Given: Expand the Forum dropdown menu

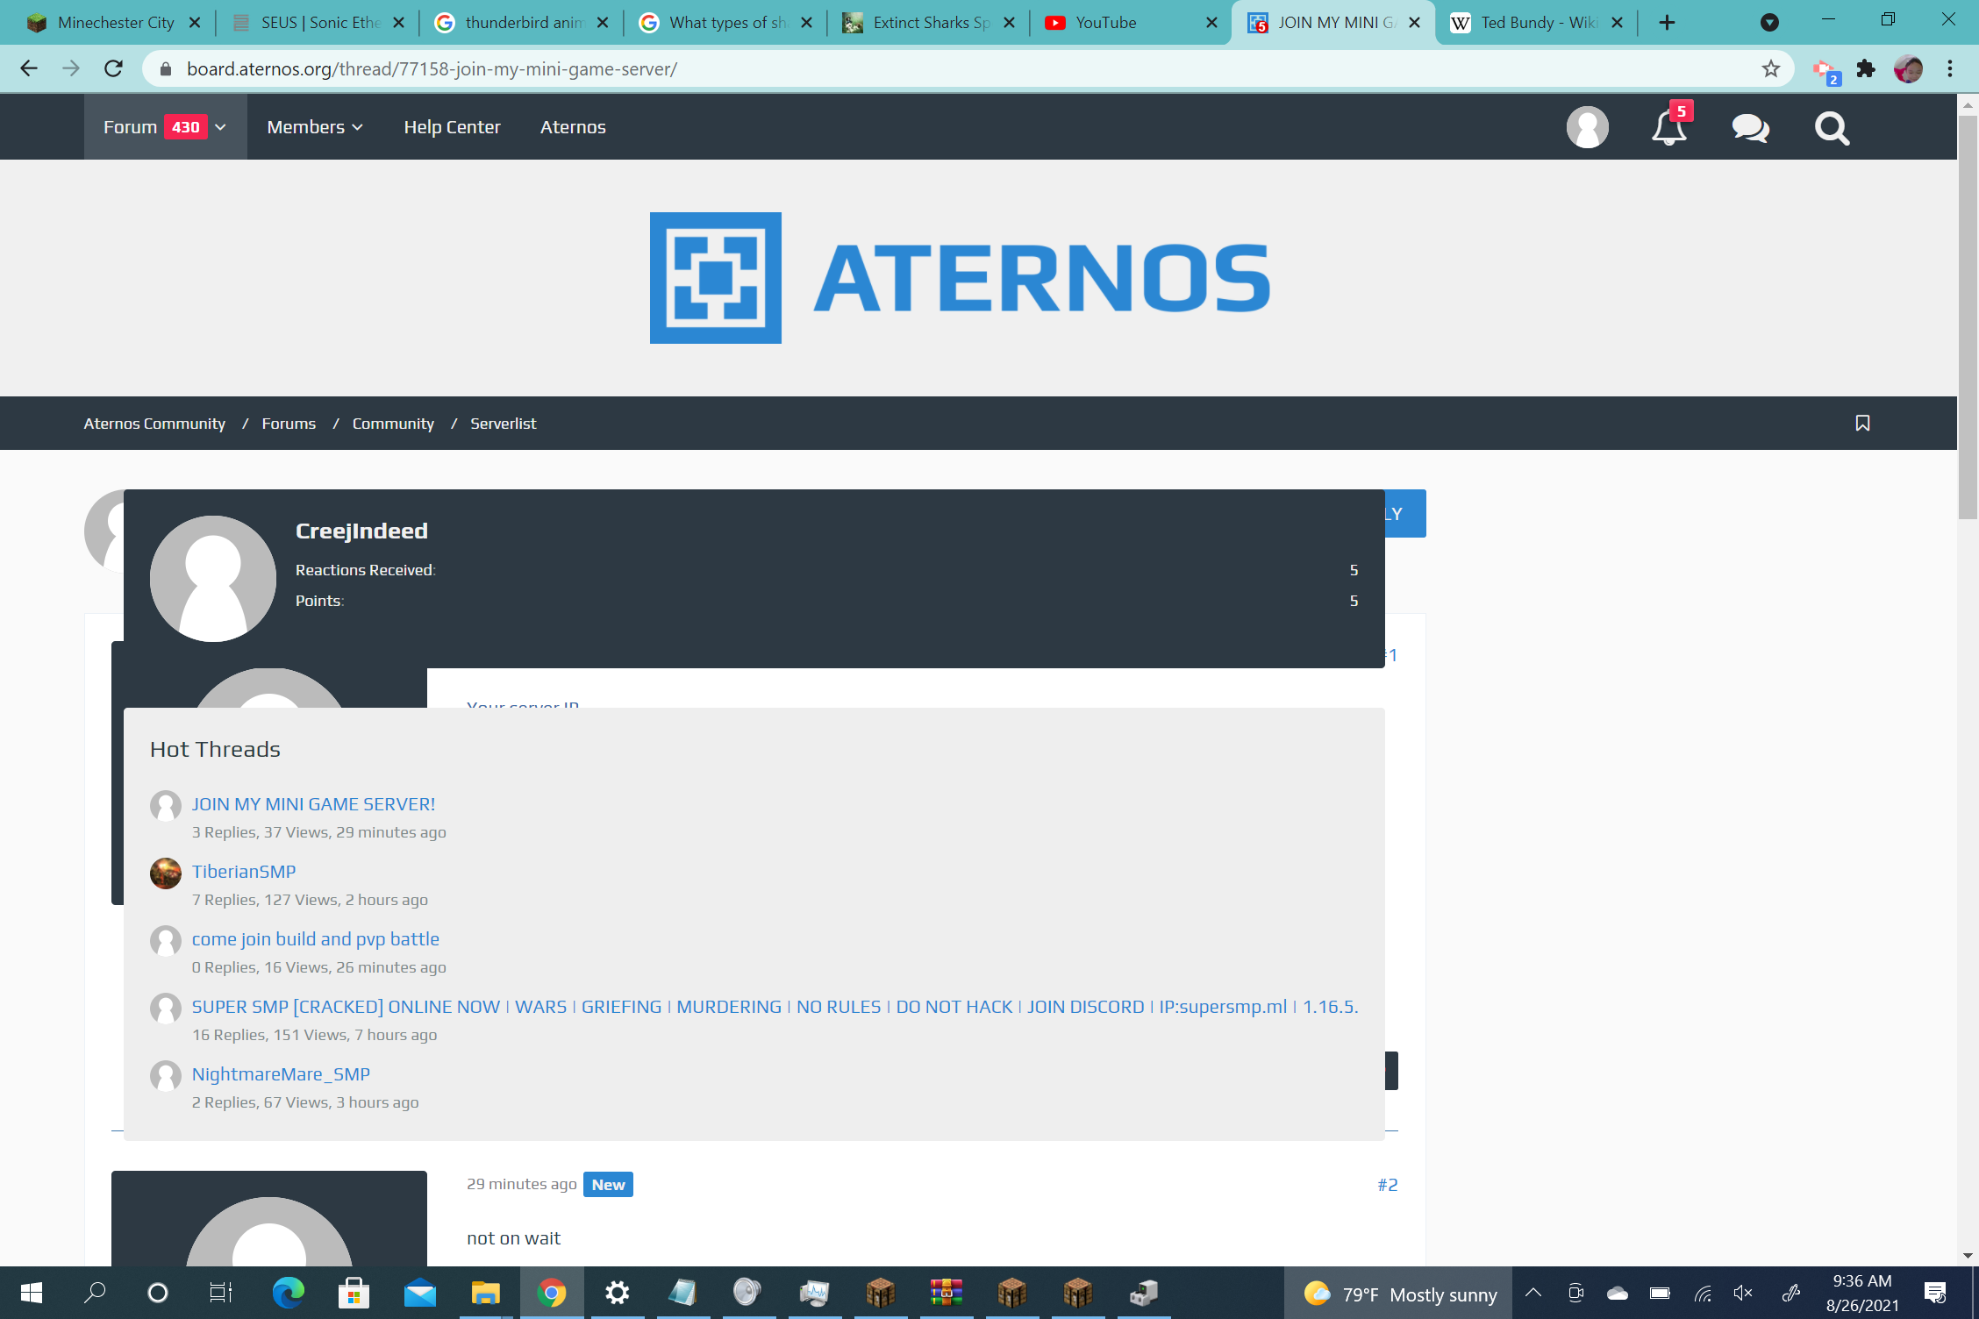Looking at the screenshot, I should pos(165,127).
